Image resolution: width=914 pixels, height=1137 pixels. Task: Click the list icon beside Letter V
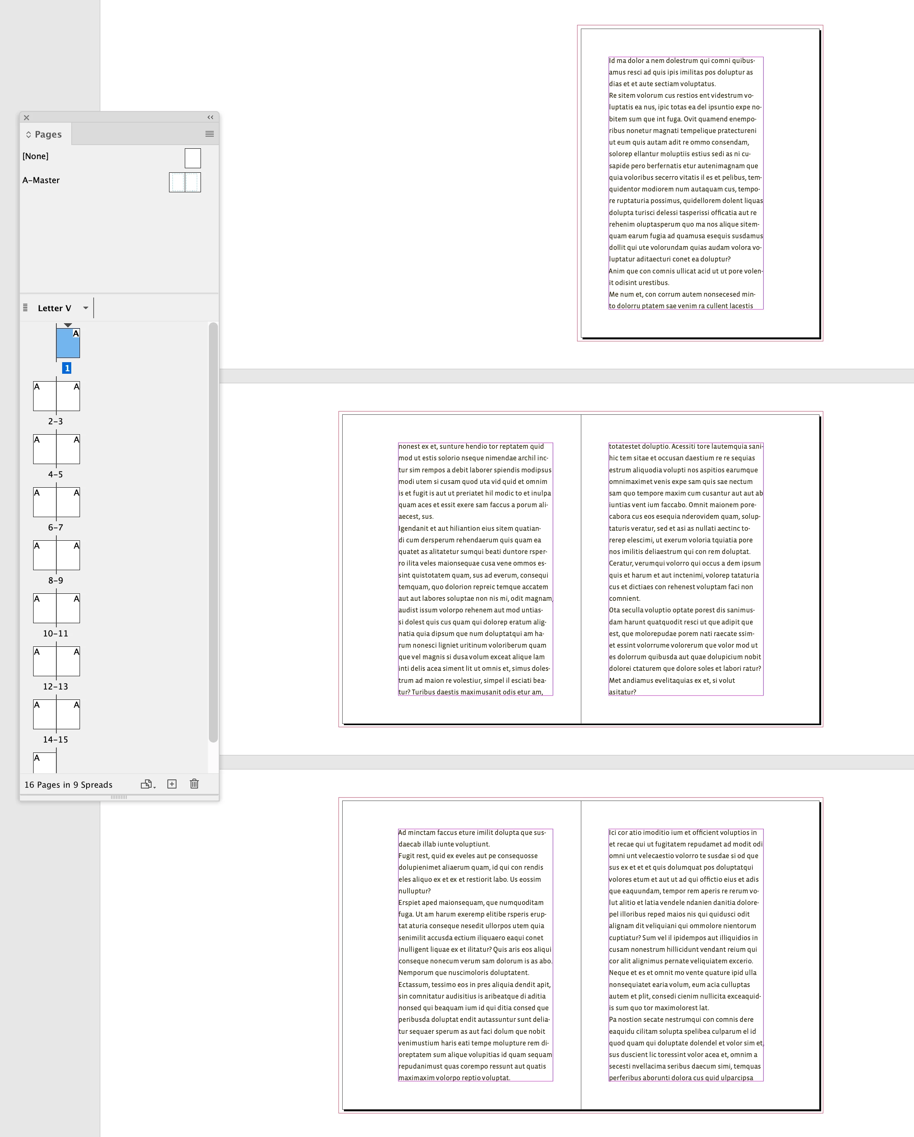click(x=25, y=307)
